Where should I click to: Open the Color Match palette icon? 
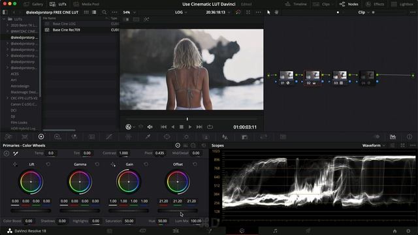tap(25, 136)
